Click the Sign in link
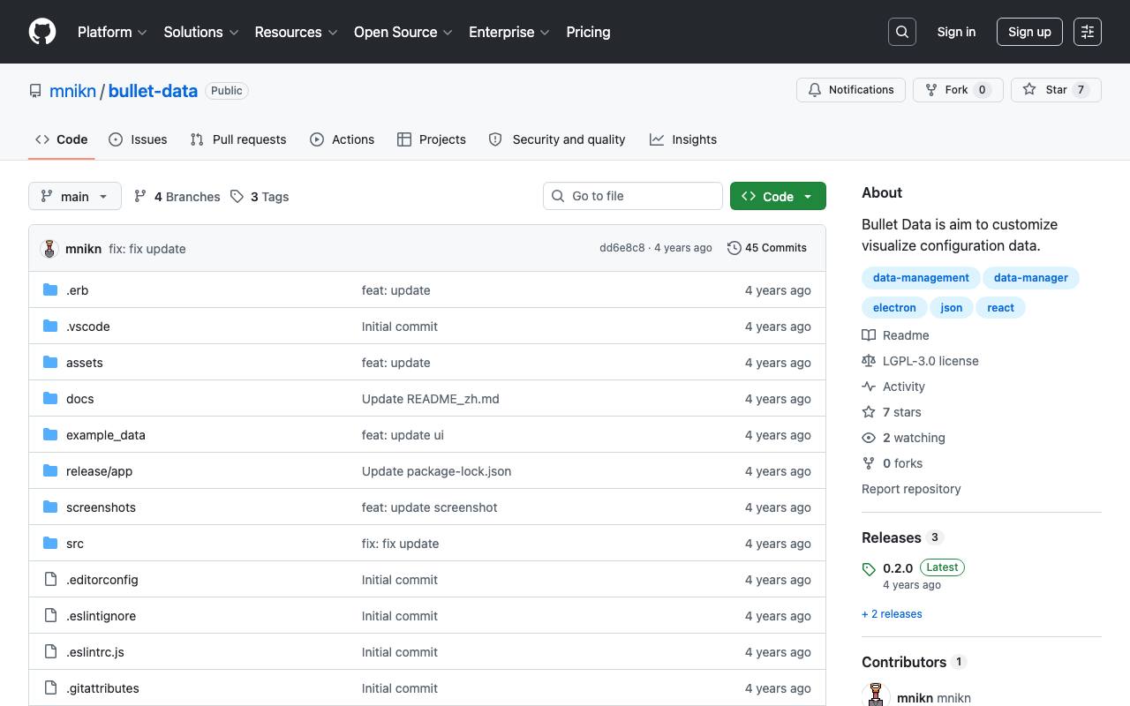The image size is (1130, 706). point(956,32)
